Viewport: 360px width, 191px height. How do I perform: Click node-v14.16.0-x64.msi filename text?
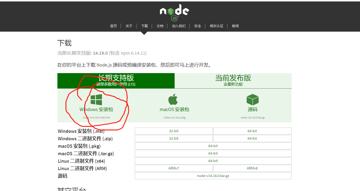click(x=96, y=118)
